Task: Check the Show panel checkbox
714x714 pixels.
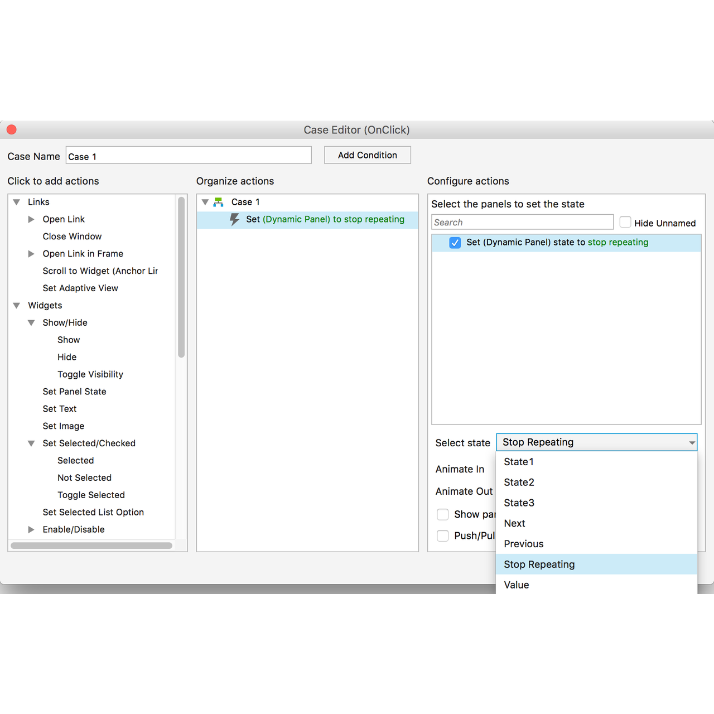Action: (x=442, y=514)
